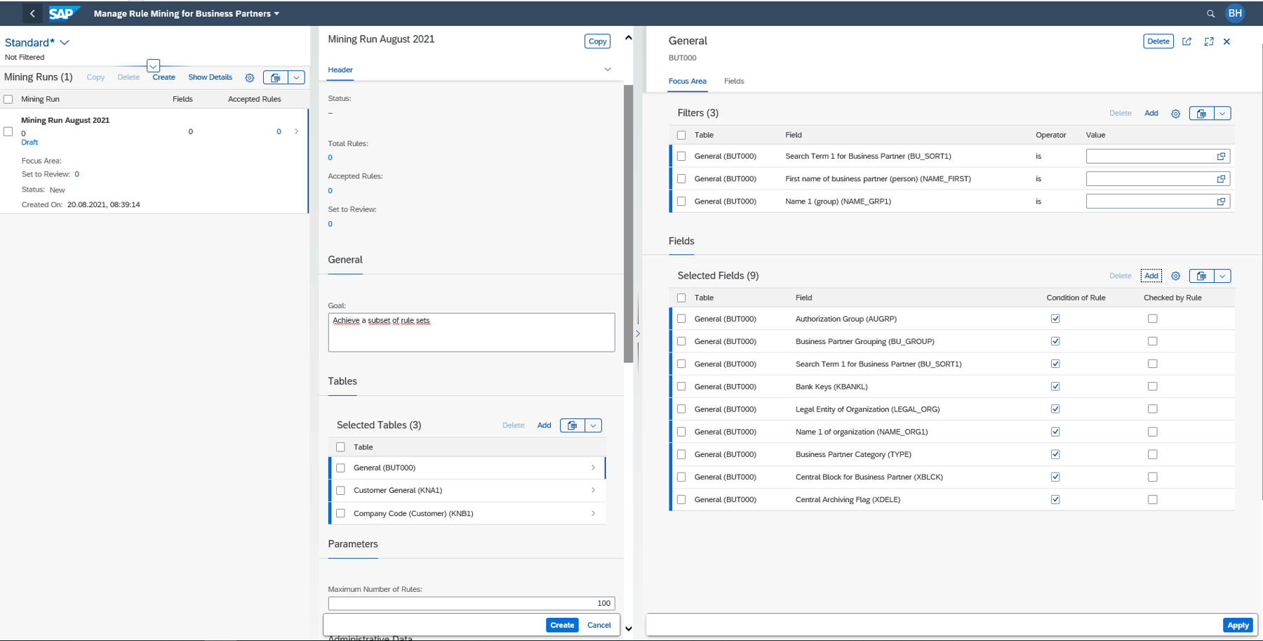Expand the General panel to full screen
Screen dimensions: 1263x641
1208,41
